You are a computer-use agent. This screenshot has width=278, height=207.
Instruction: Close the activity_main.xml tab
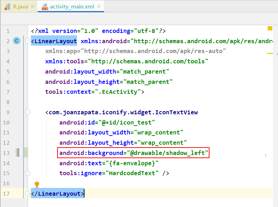tap(99, 6)
